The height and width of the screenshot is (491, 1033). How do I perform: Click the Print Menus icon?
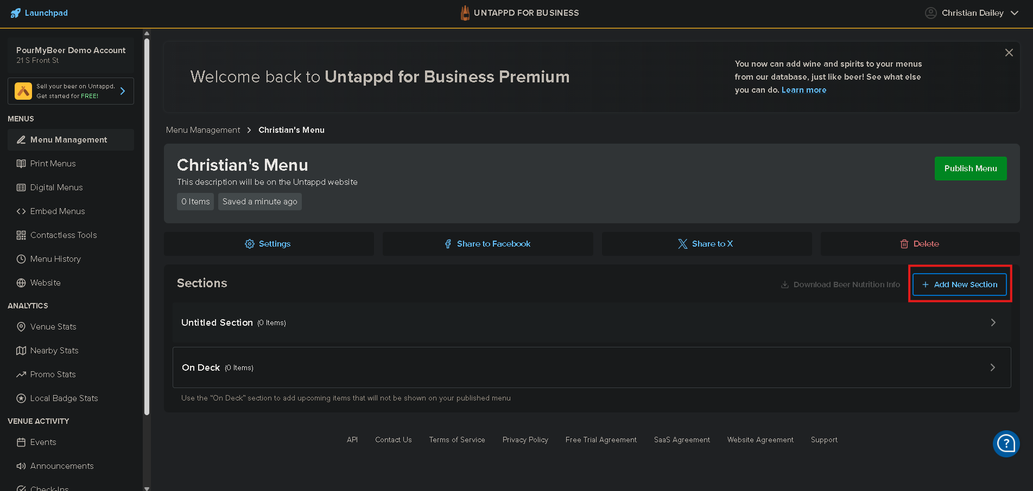pos(21,164)
